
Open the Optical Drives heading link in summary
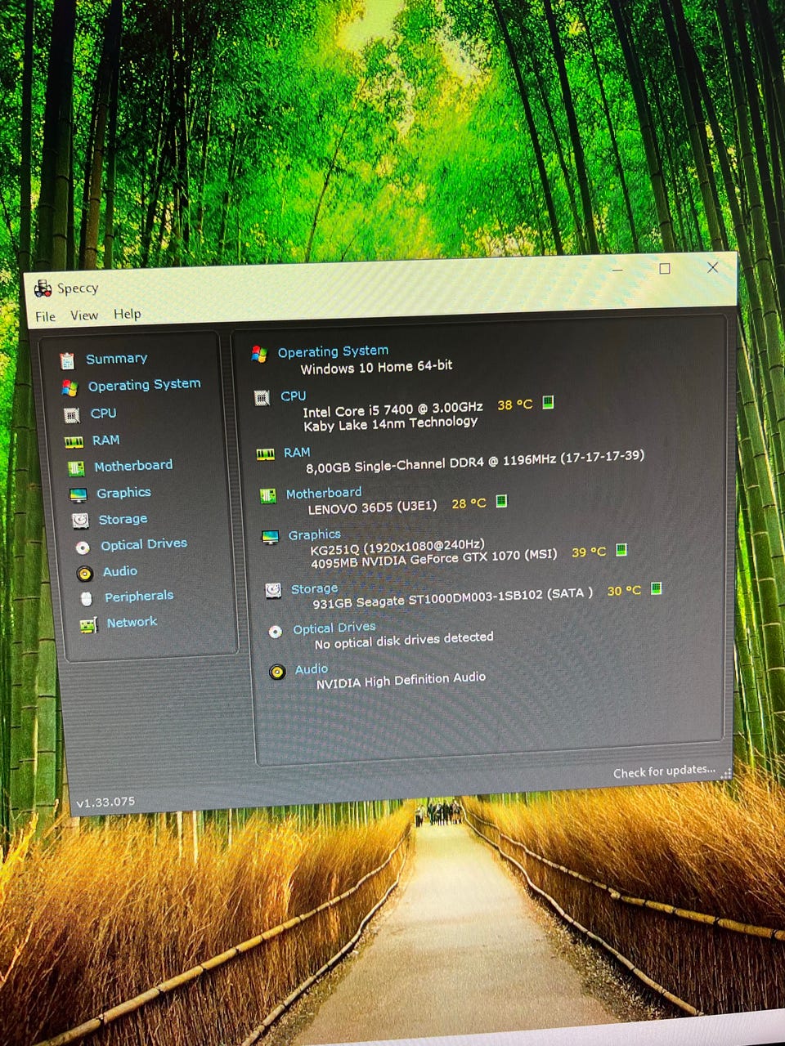(x=334, y=628)
